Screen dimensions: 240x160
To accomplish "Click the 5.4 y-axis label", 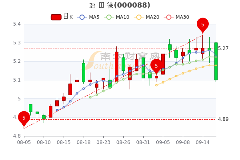I will click(x=17, y=24).
